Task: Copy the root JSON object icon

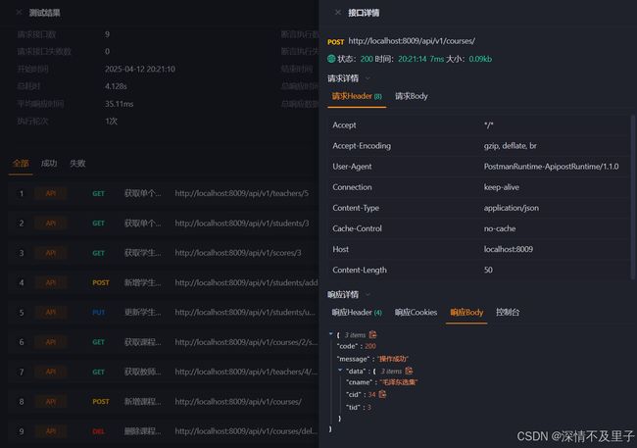Action: 372,334
